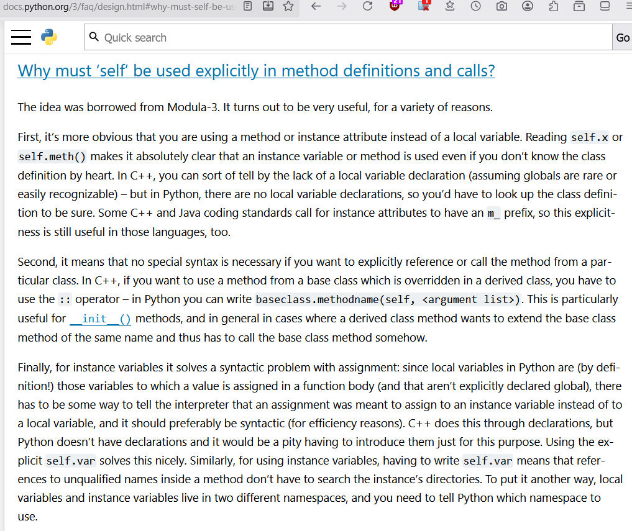The height and width of the screenshot is (531, 632).
Task: Open browsing history clock icon
Action: click(475, 6)
